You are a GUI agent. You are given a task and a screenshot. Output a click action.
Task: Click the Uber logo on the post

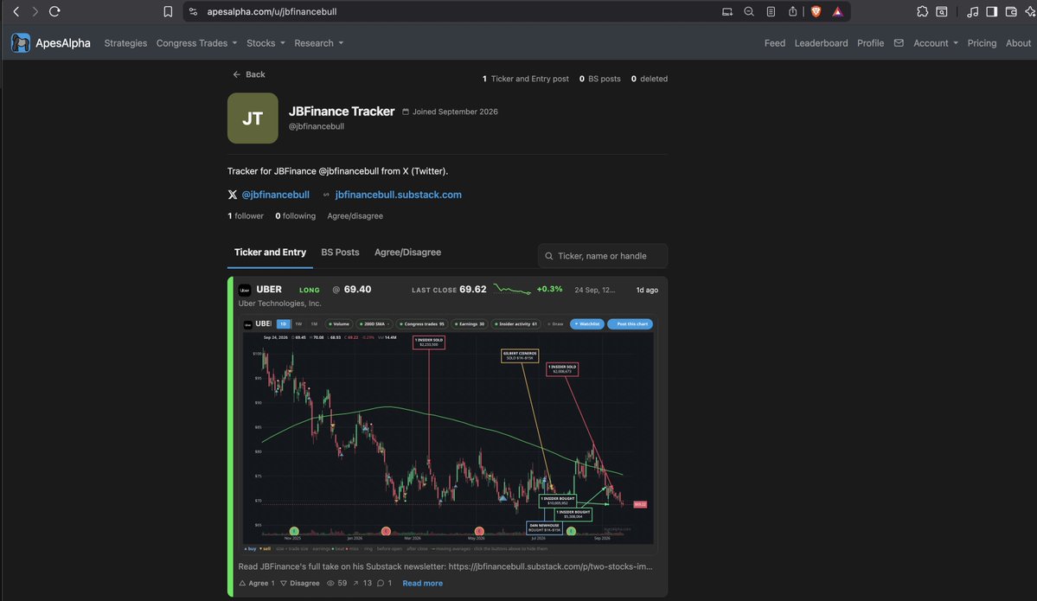(245, 290)
